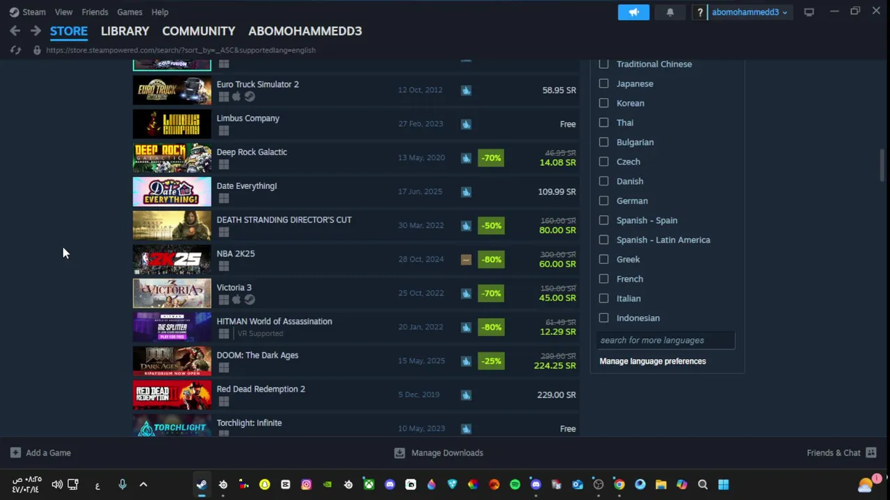Screen dimensions: 890x500
Task: Tick the French language checkbox
Action: (604, 278)
